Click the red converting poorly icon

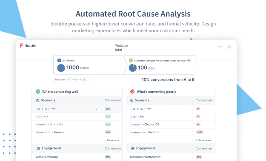(132, 92)
